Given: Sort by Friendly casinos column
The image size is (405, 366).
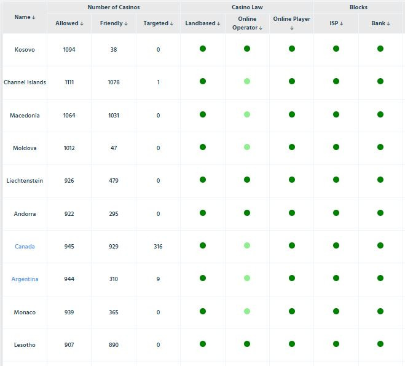Looking at the screenshot, I should point(114,23).
